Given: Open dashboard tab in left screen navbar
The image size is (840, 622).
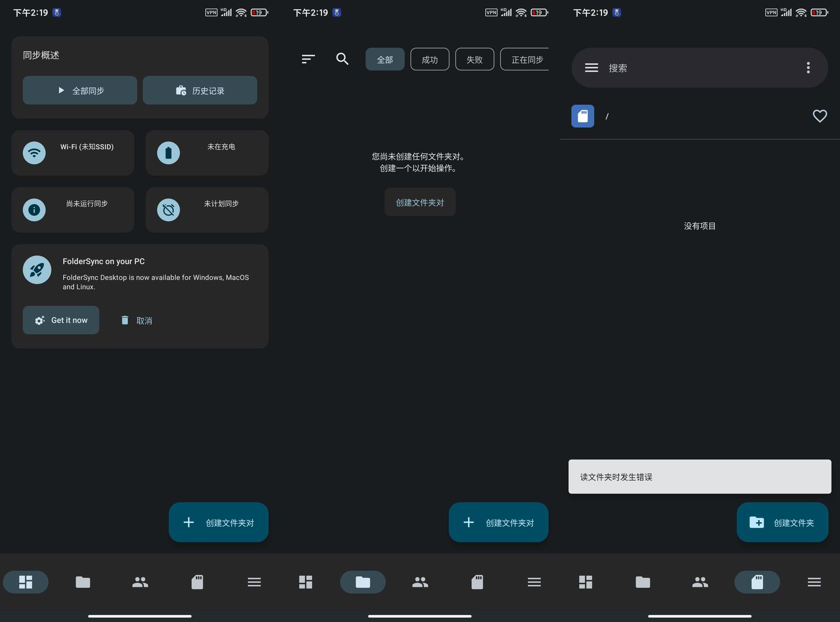Looking at the screenshot, I should pyautogui.click(x=26, y=582).
